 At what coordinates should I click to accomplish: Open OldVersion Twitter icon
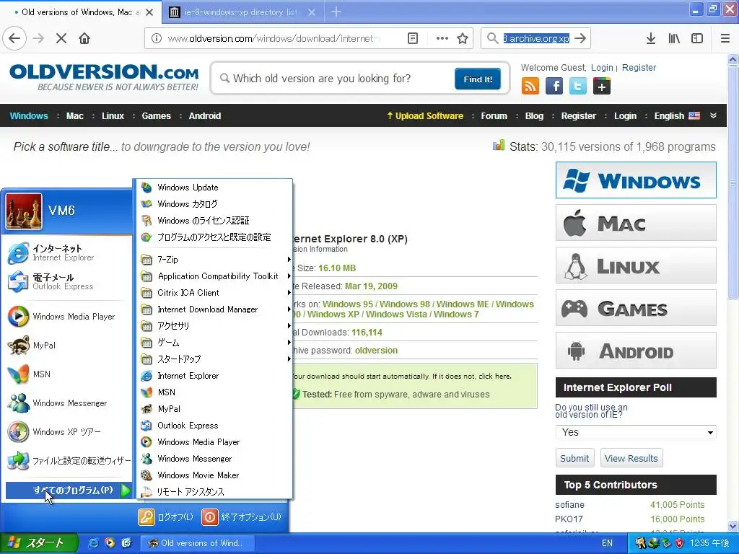click(x=578, y=87)
